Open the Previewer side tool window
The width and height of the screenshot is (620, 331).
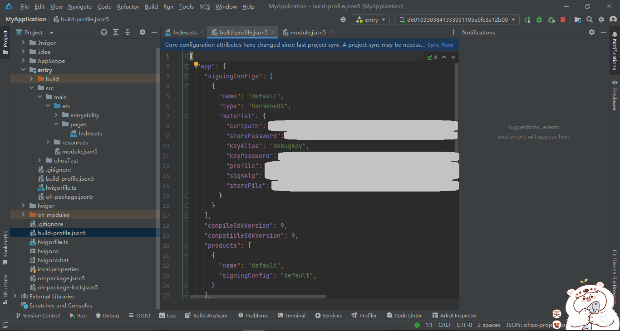[x=615, y=95]
